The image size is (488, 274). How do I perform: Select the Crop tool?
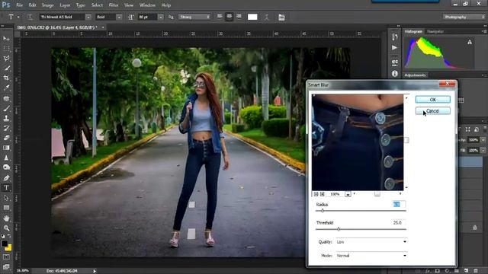click(6, 78)
